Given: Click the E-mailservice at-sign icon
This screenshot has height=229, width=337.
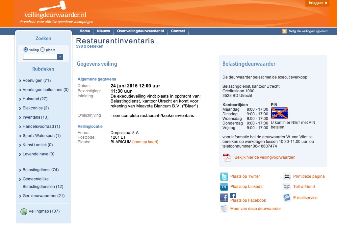Looking at the screenshot, I should [x=287, y=198].
